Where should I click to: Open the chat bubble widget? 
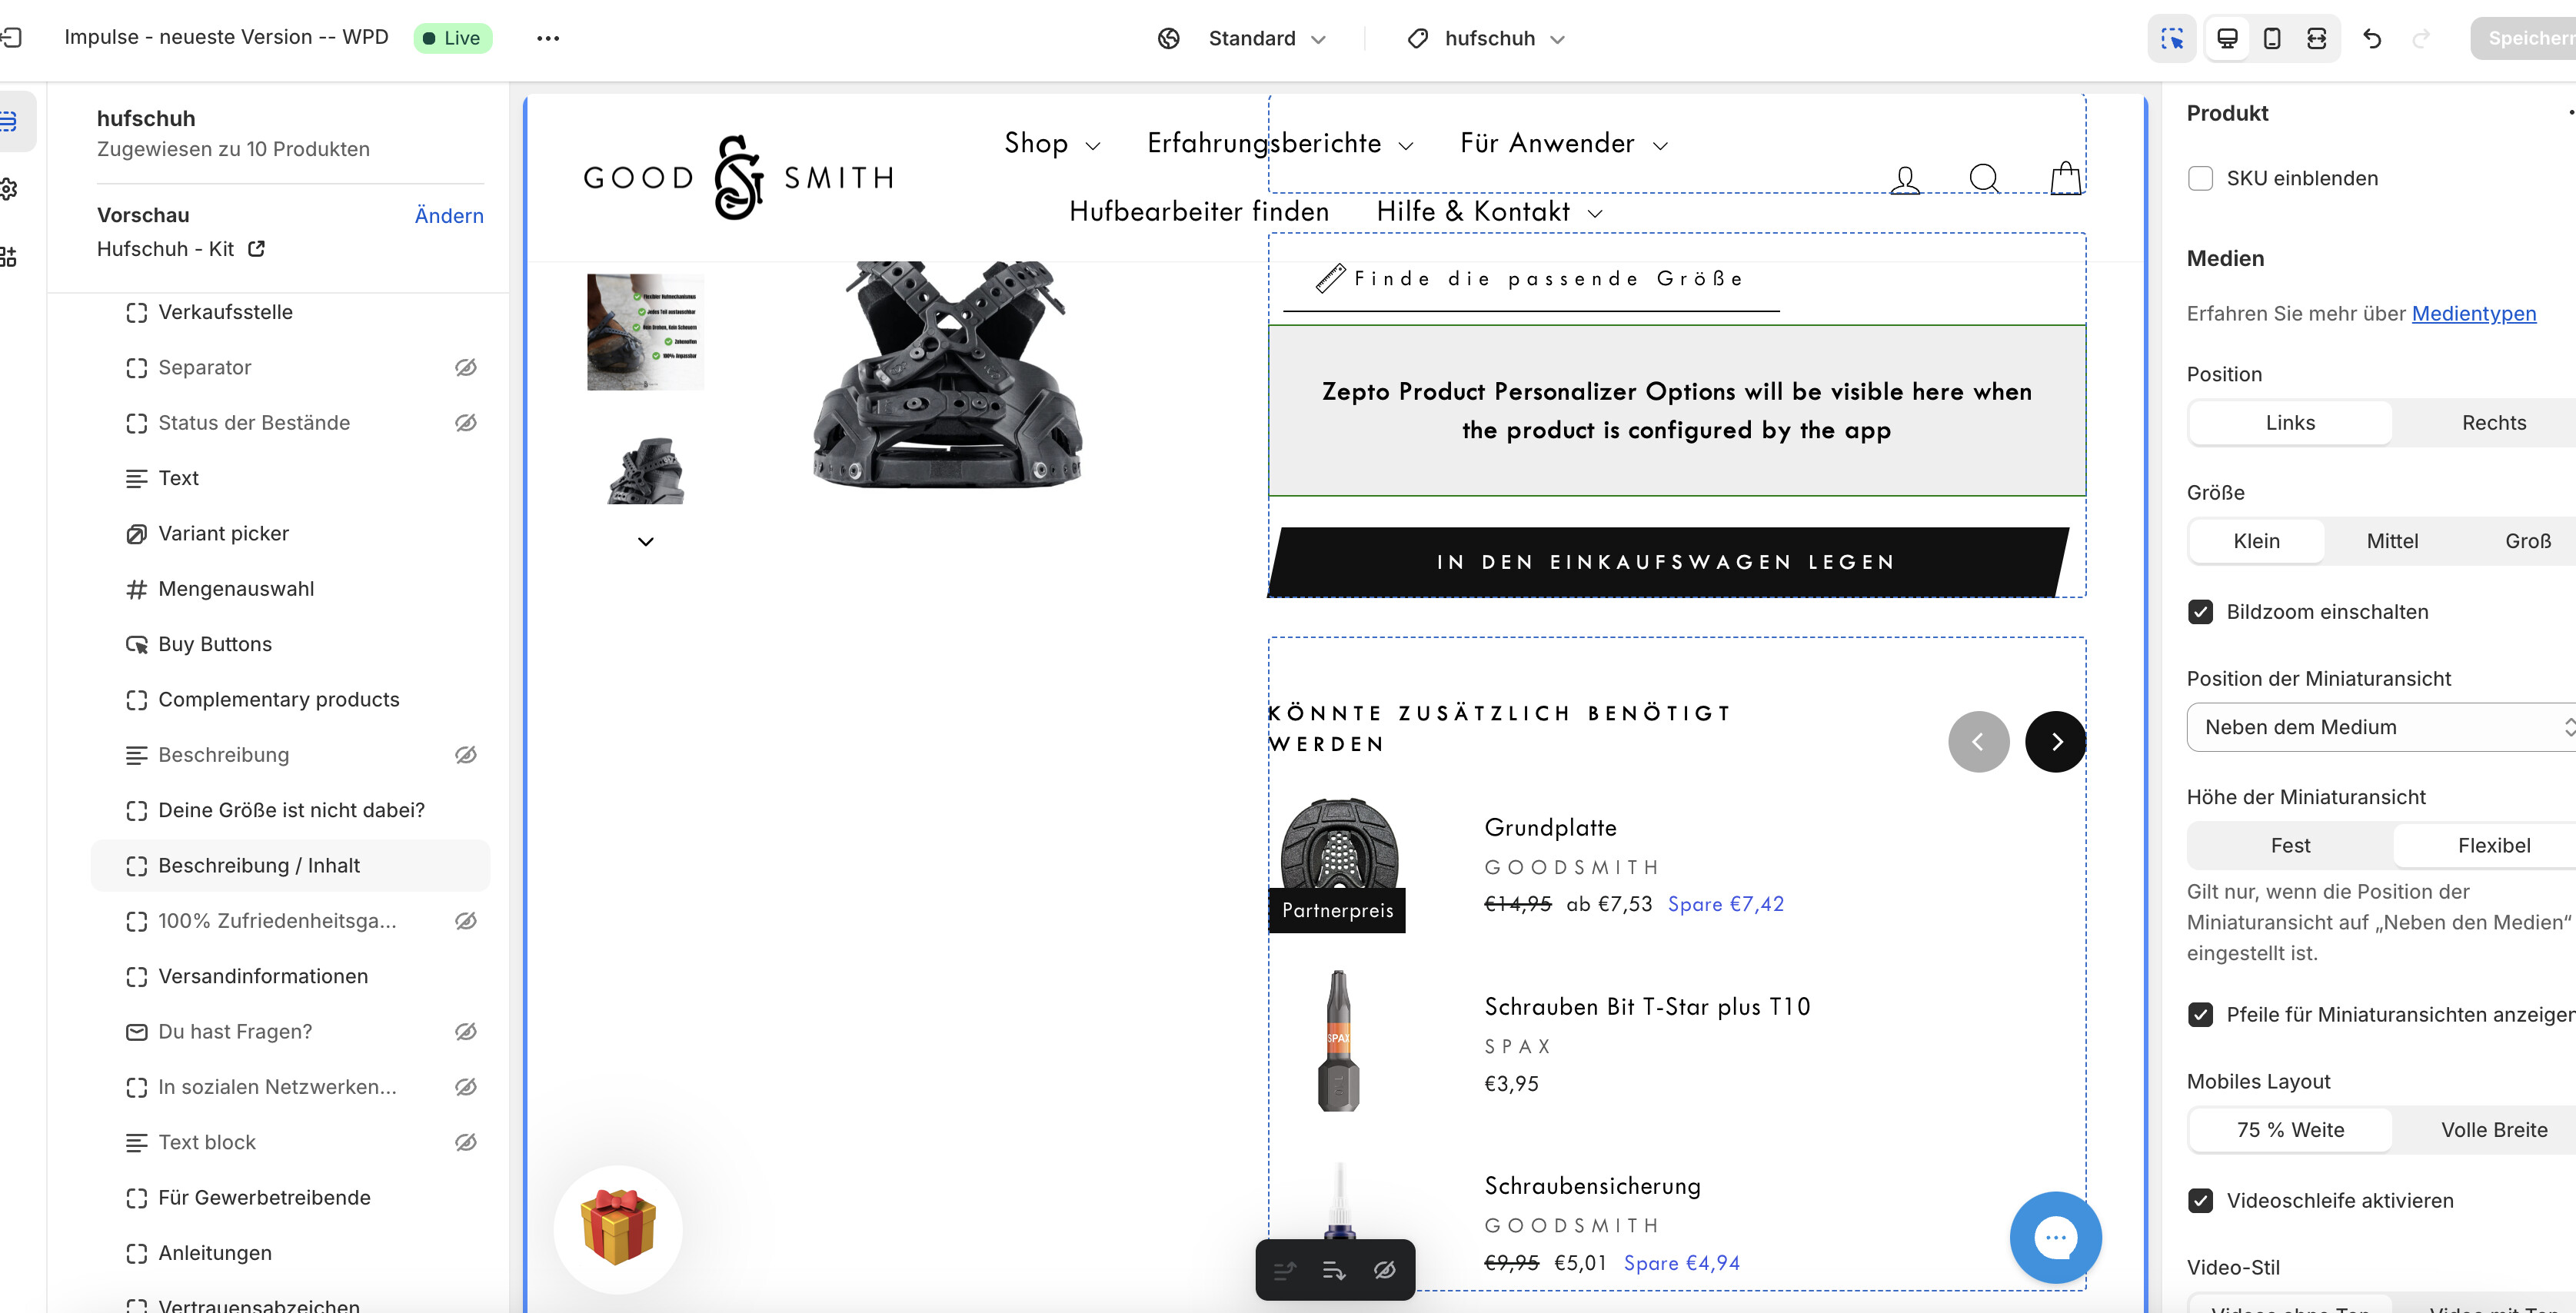click(x=2055, y=1237)
